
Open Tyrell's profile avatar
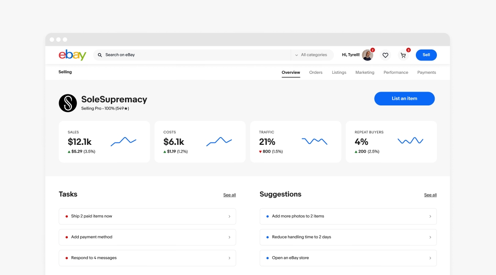(x=368, y=55)
